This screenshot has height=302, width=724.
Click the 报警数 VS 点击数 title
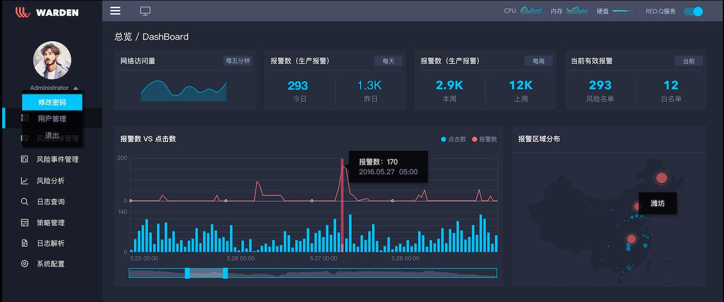pos(148,139)
